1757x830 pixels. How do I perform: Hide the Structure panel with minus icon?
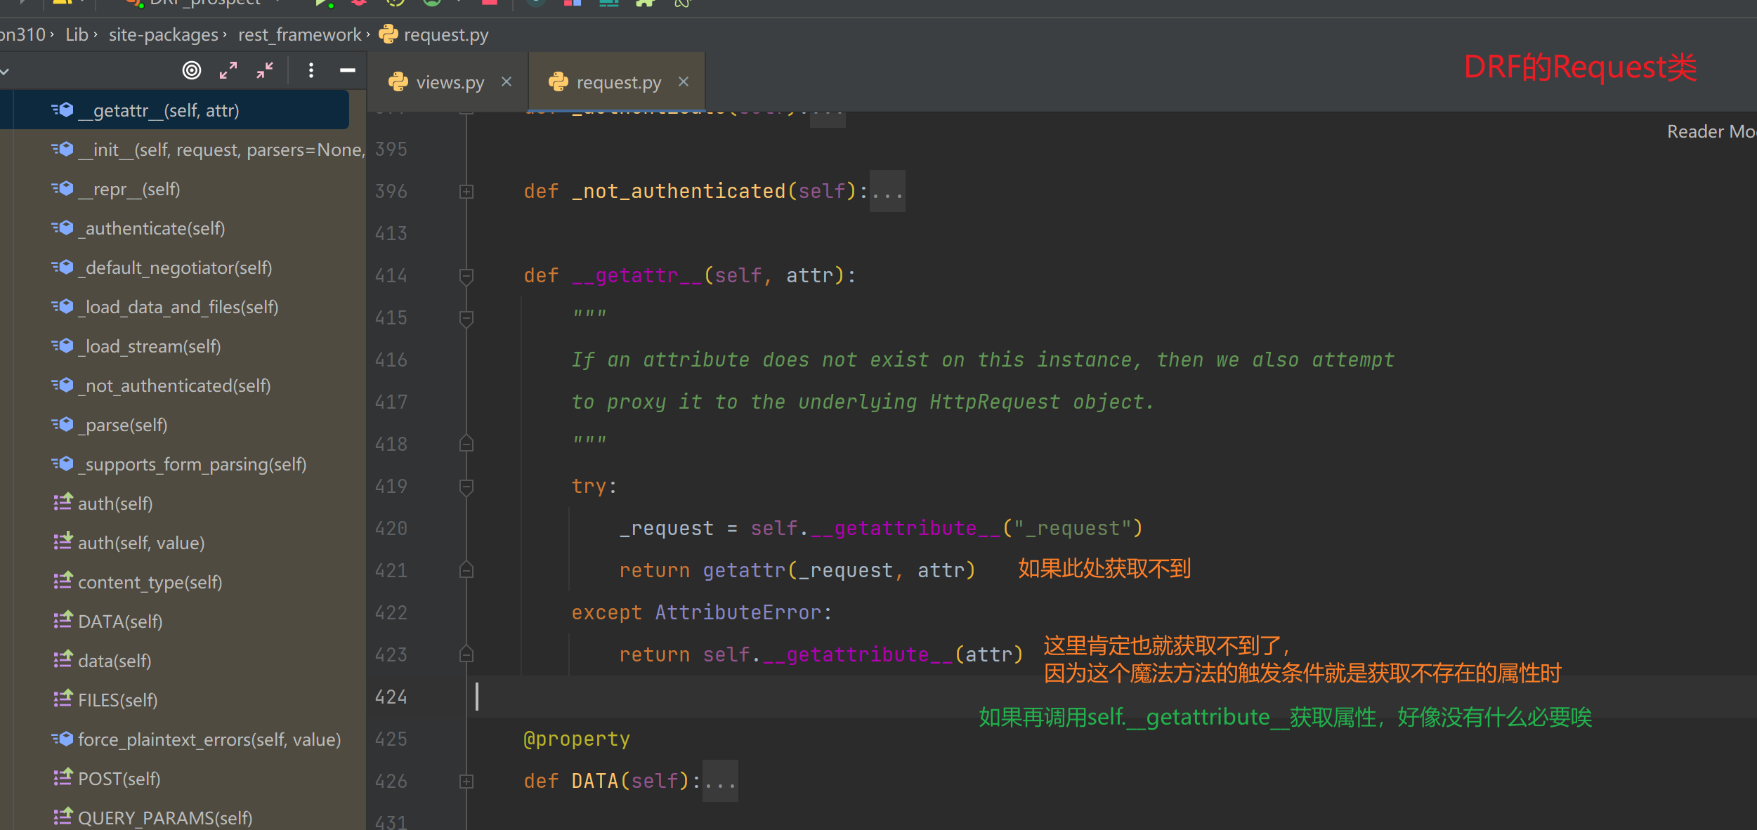coord(348,70)
